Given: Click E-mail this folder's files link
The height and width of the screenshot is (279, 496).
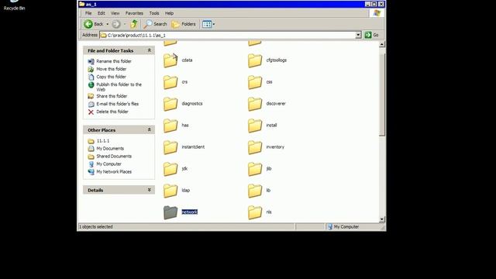Looking at the screenshot, I should 117,104.
